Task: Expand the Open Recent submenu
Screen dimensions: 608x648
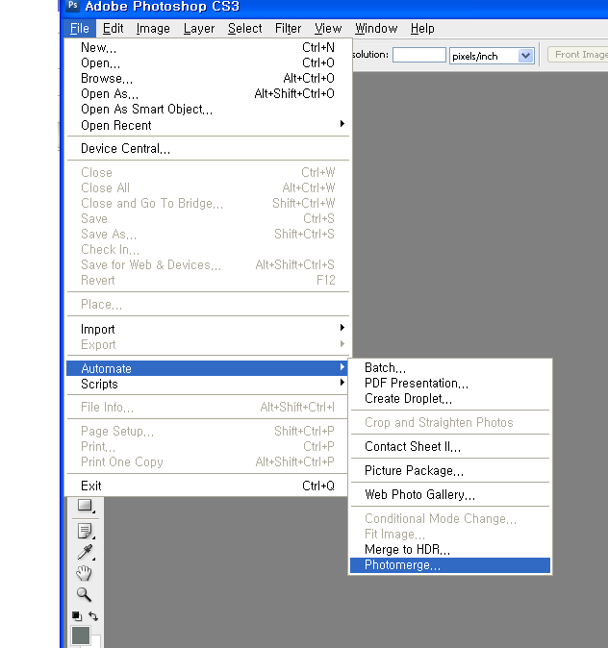Action: (x=208, y=125)
